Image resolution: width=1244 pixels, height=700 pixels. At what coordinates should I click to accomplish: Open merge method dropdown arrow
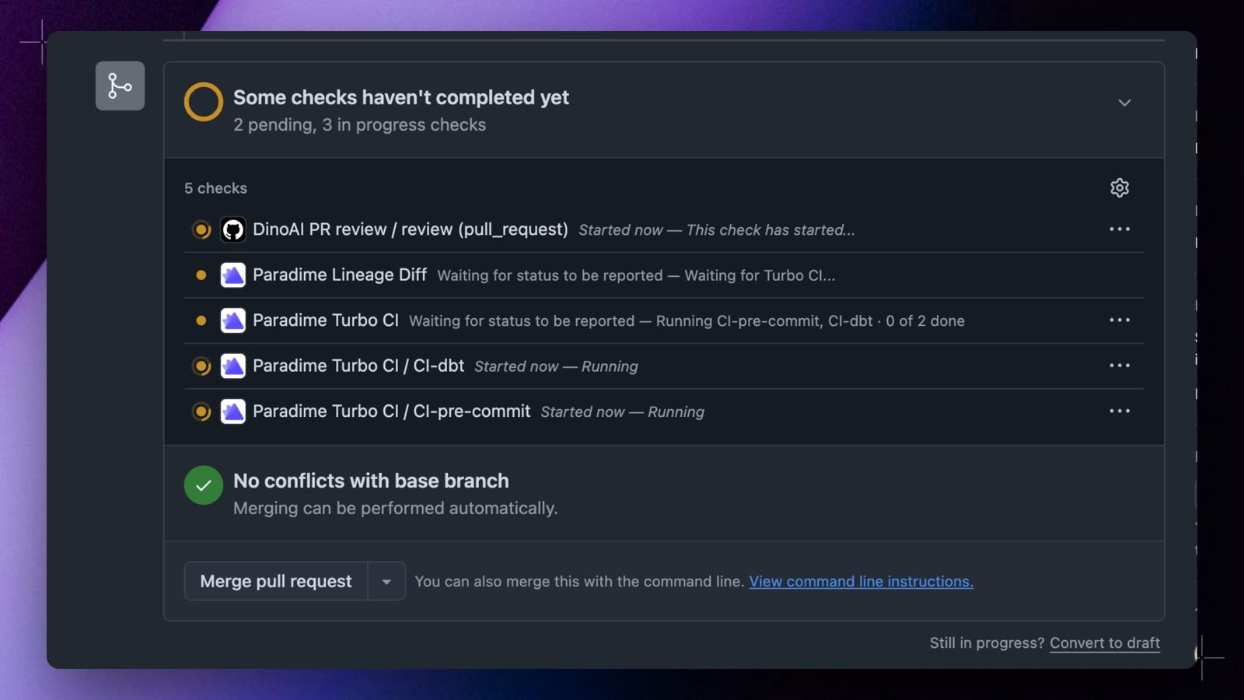tap(386, 581)
